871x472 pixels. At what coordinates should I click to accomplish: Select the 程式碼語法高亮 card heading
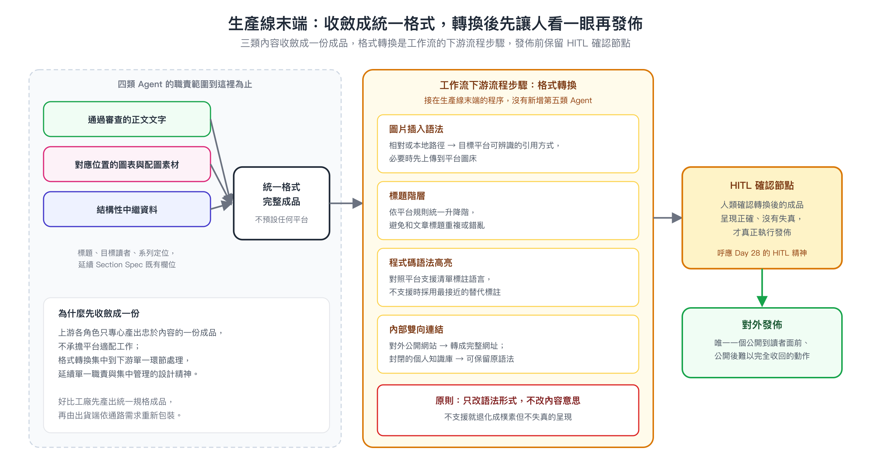(x=421, y=263)
